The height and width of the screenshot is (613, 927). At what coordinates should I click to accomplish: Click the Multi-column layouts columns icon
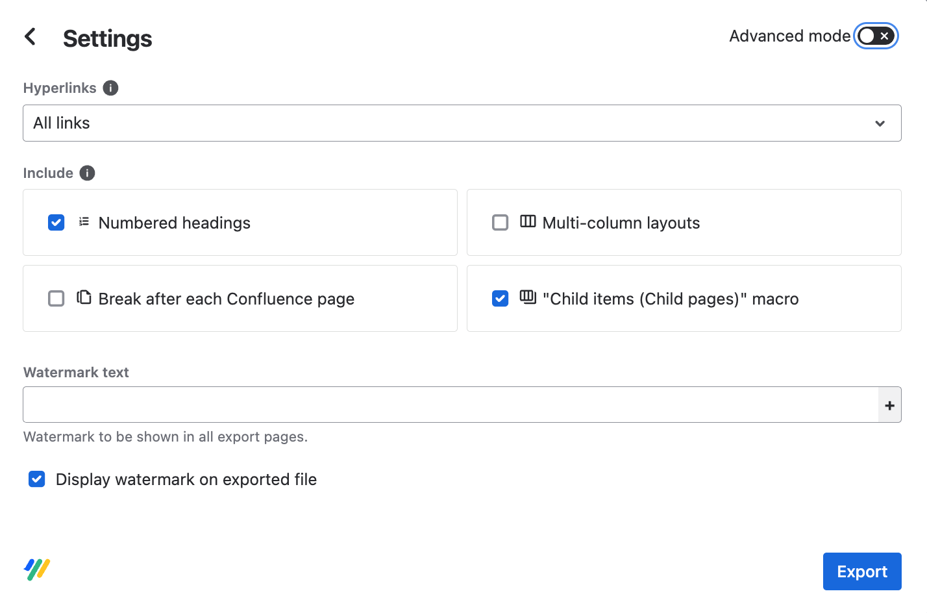[528, 221]
